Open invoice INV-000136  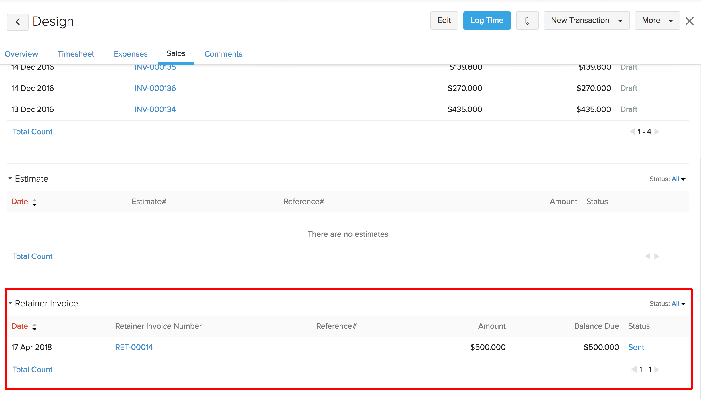155,88
